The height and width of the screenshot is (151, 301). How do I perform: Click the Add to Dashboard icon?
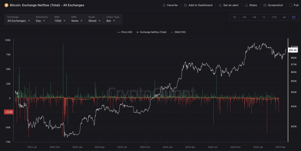pos(185,5)
